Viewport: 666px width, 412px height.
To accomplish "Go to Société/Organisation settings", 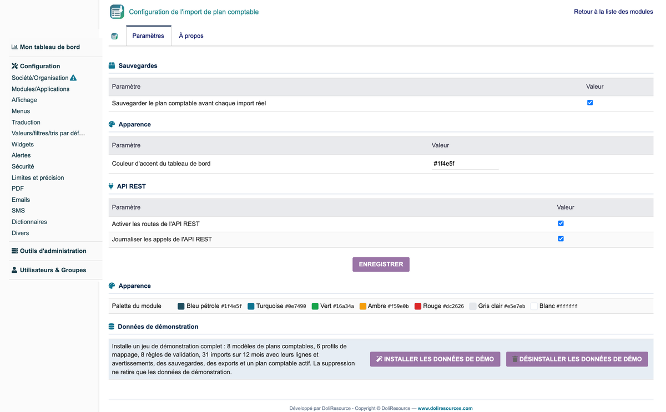I will pos(40,78).
